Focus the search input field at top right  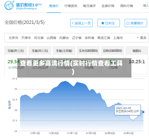[146, 5]
